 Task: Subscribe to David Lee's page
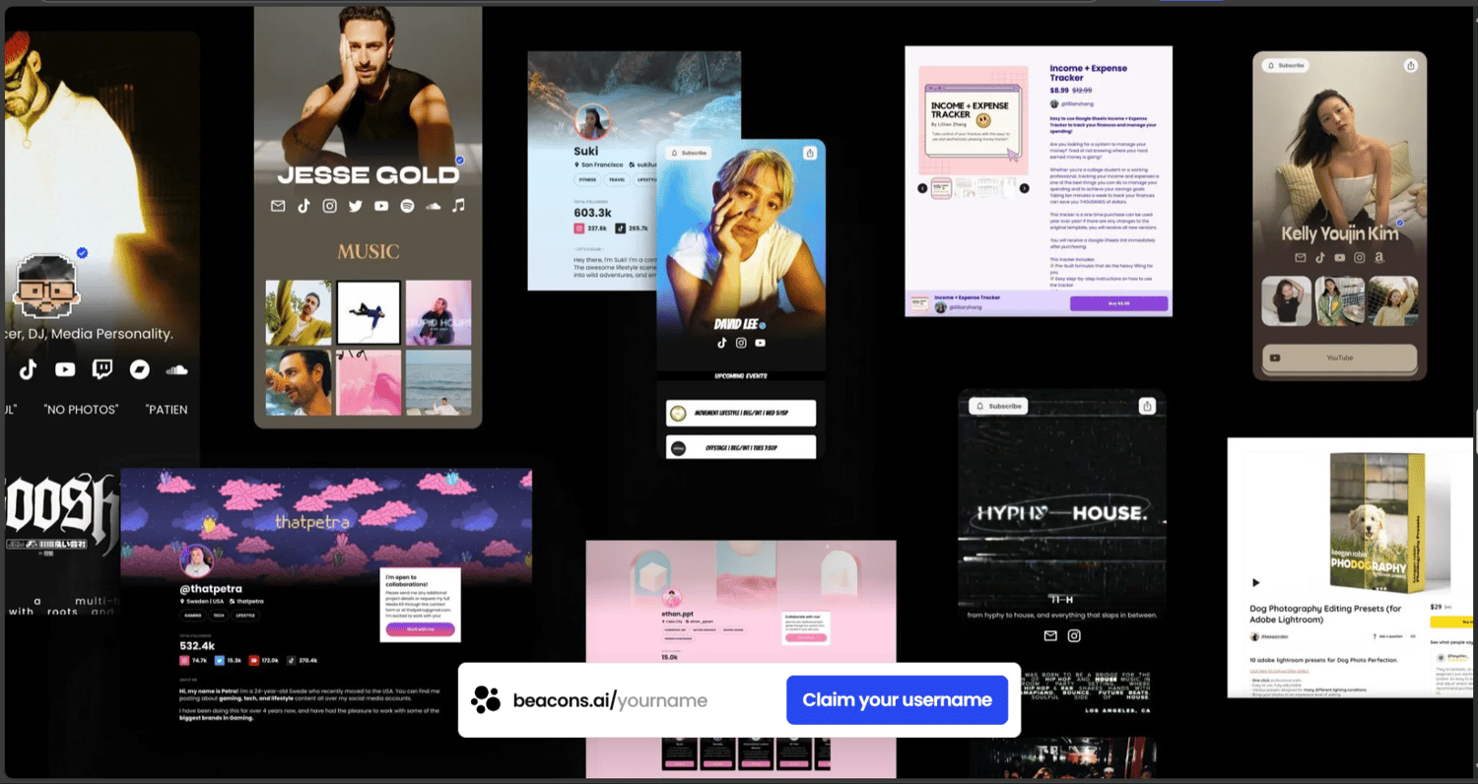pos(691,153)
